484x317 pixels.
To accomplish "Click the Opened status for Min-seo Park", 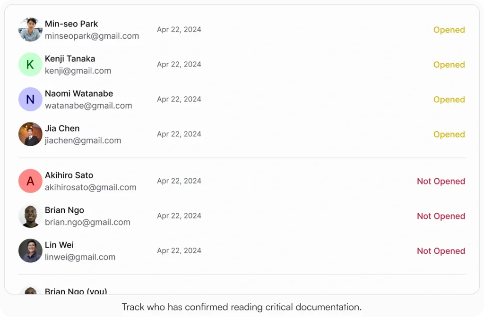I will (x=449, y=30).
